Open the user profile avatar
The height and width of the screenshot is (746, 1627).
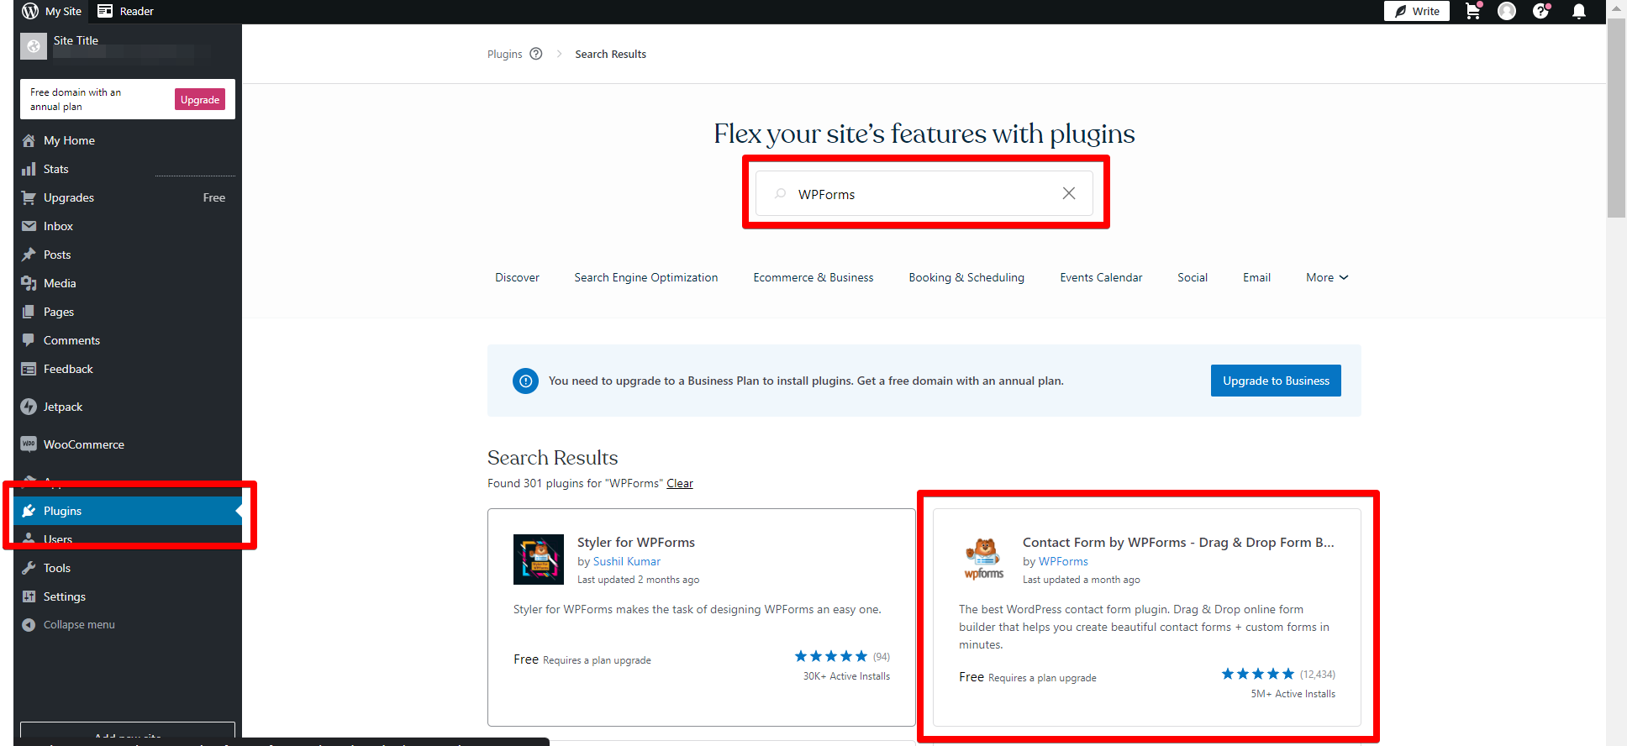coord(1507,11)
